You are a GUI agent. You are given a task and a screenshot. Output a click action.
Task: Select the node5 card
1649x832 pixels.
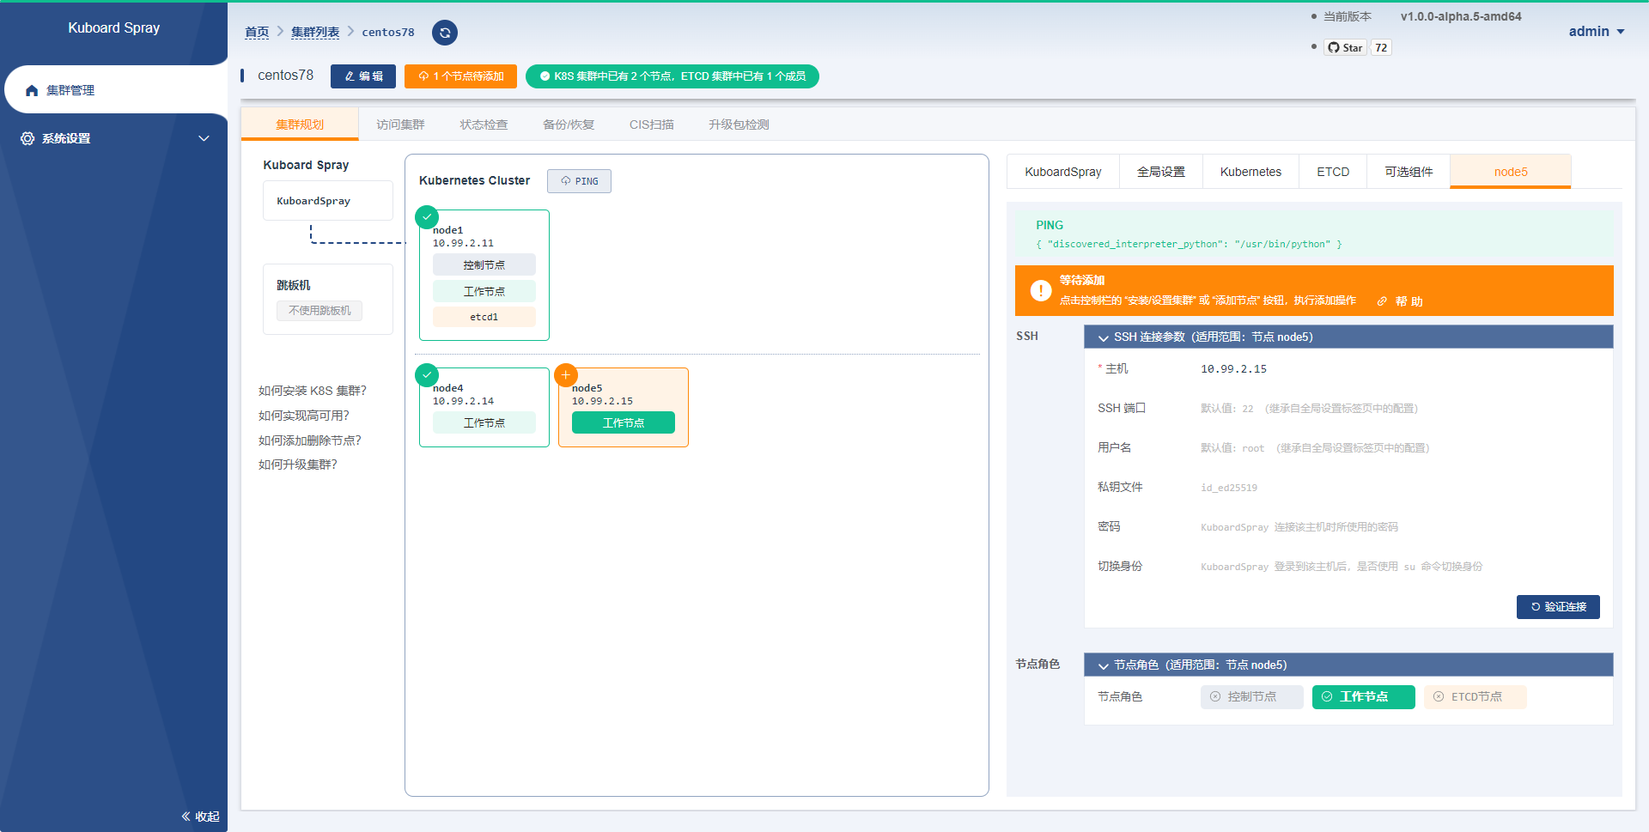click(x=624, y=408)
